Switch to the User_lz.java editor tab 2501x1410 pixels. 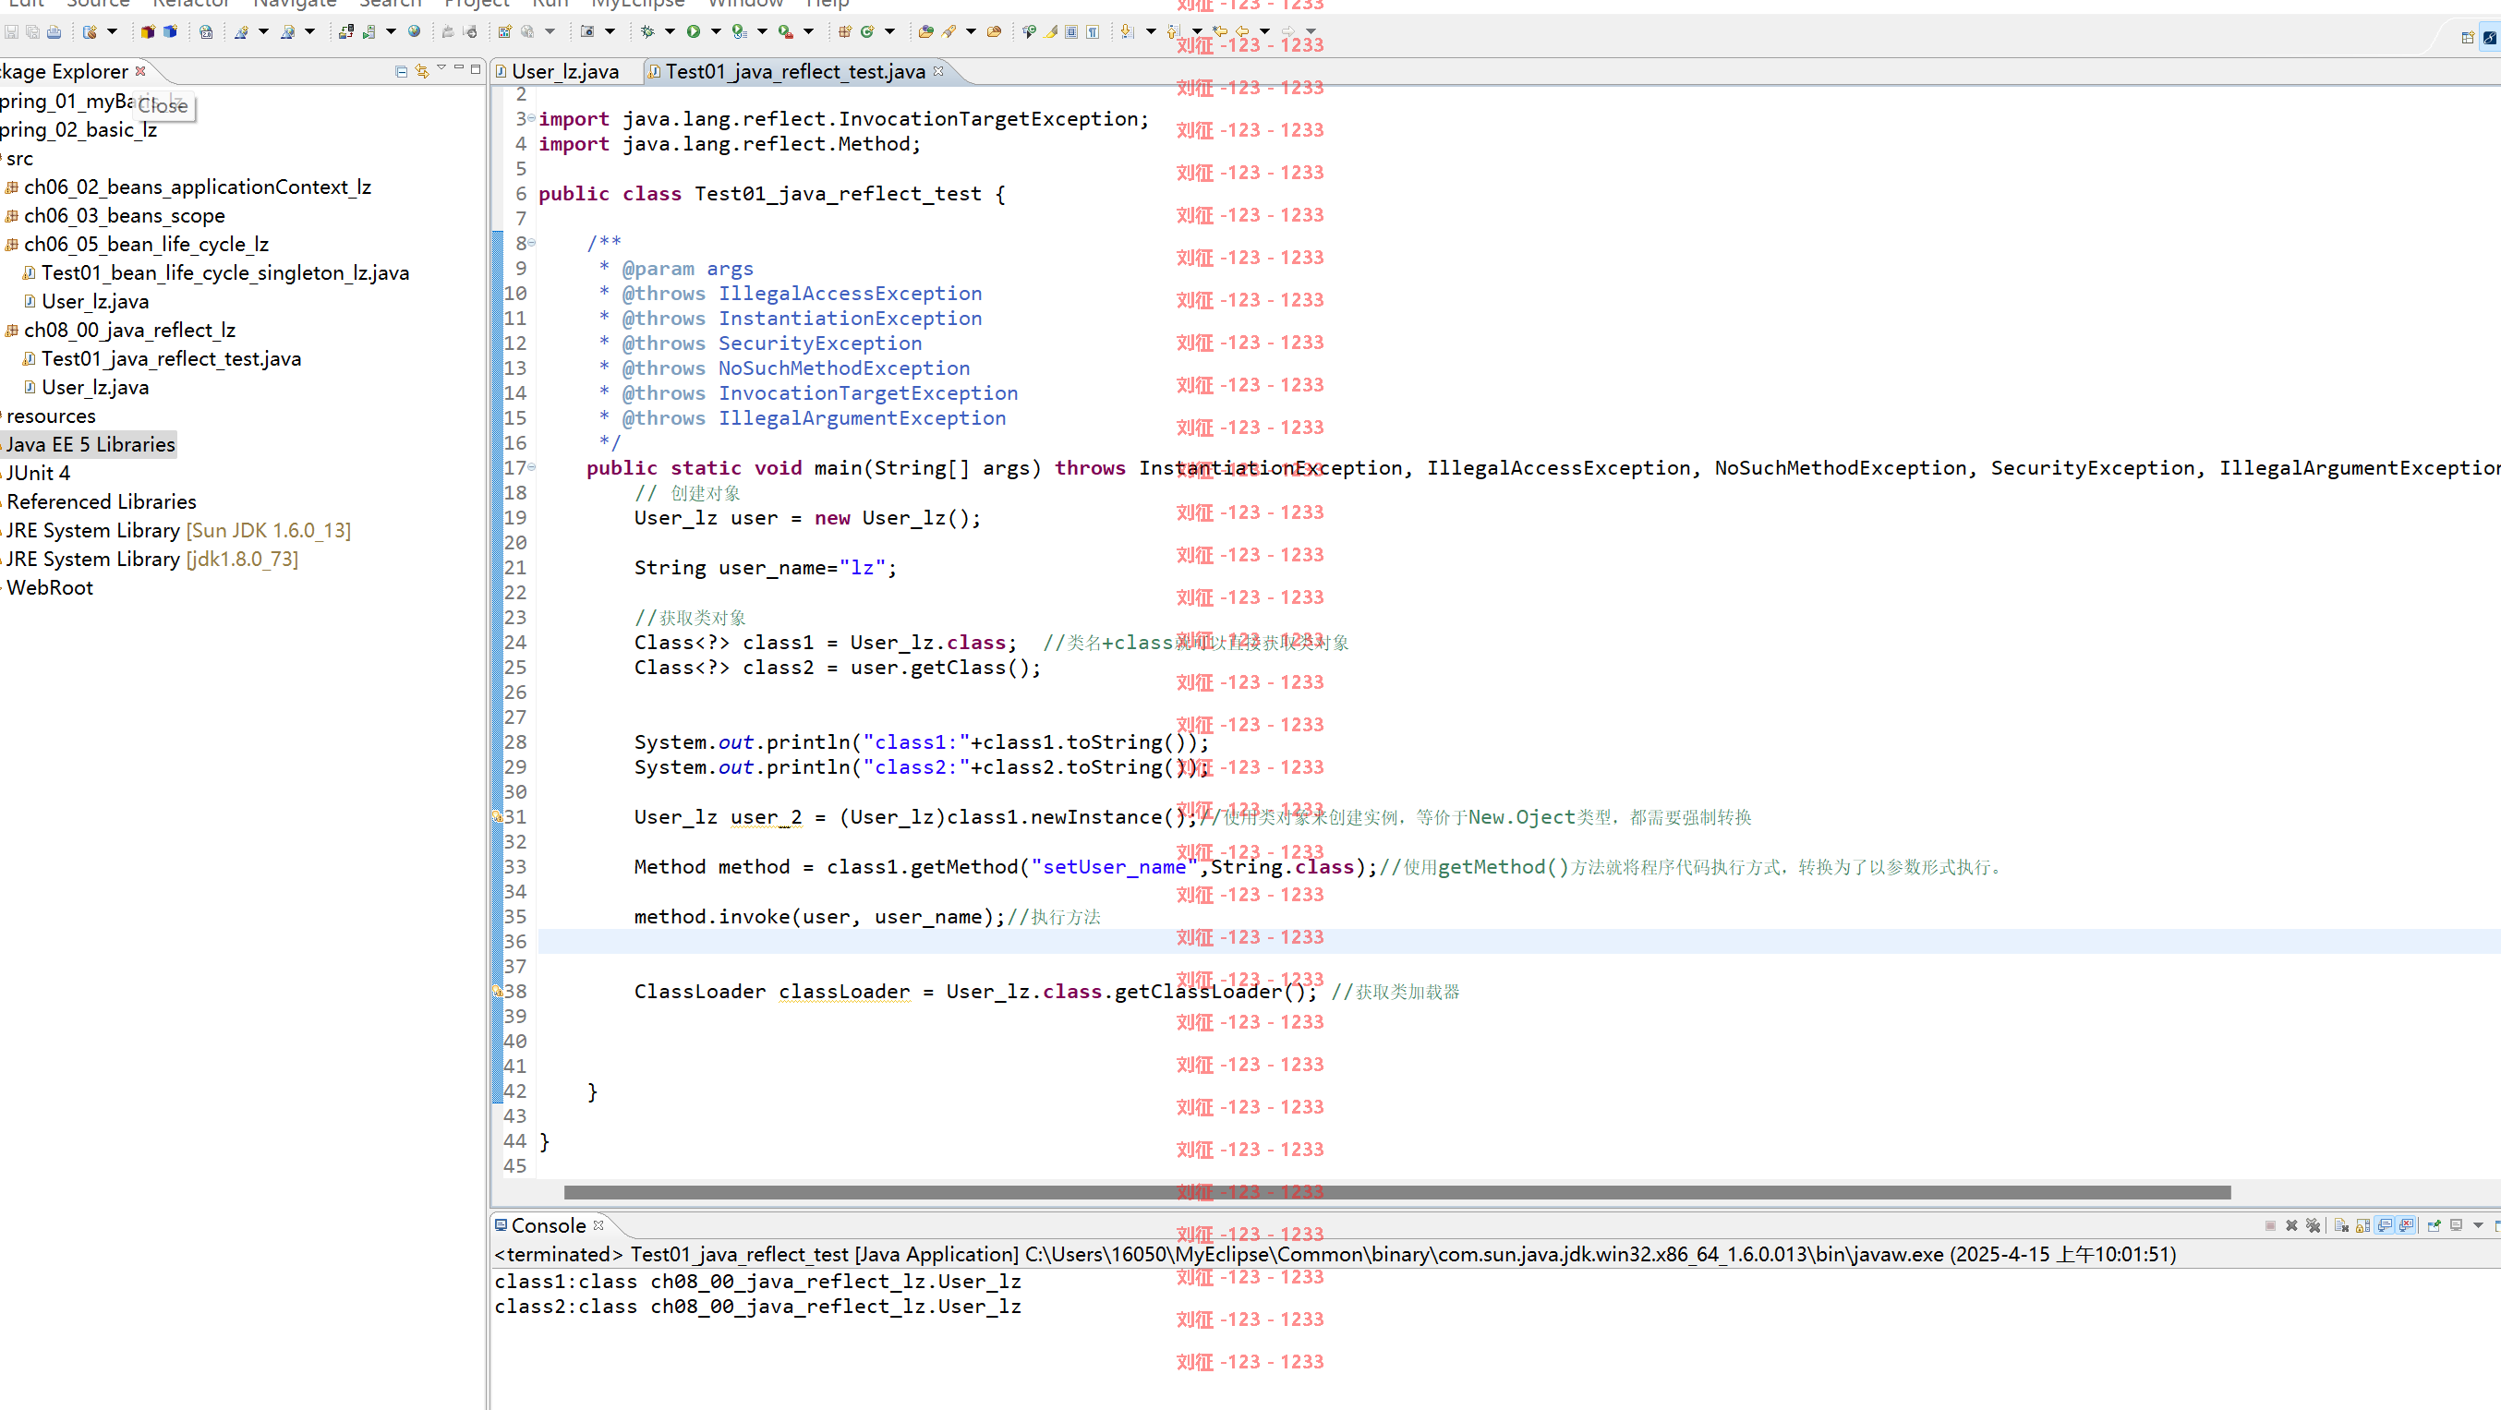(564, 71)
